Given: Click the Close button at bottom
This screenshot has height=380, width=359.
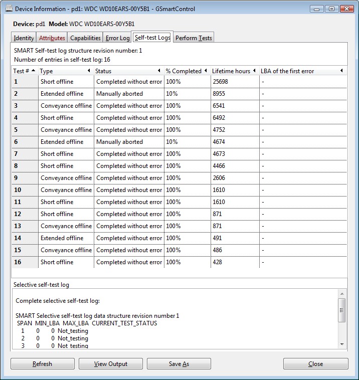Looking at the screenshot, I should 315,364.
